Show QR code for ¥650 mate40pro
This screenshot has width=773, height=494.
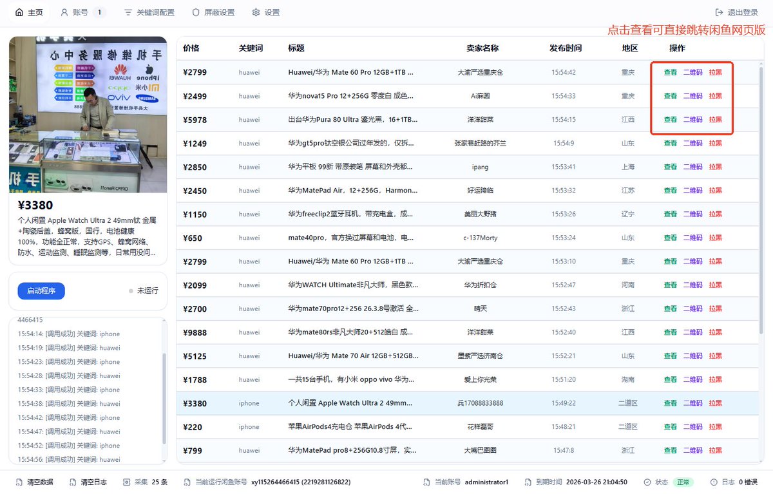[693, 238]
